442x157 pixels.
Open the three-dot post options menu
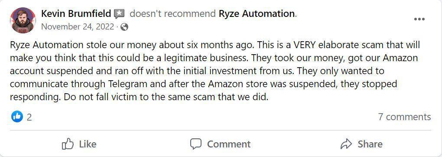(419, 19)
